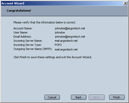The image size is (129, 103).
Task: Click the greyed-out Next button
Action: tap(97, 97)
